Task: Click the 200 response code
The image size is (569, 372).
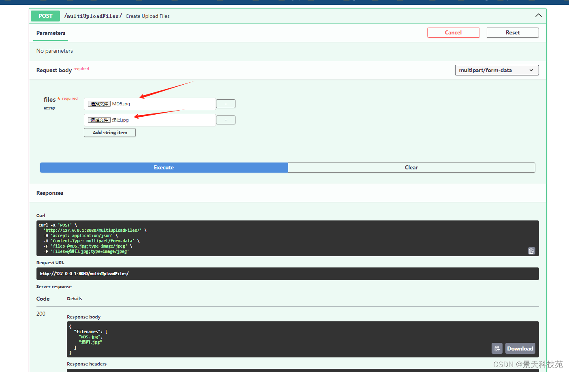Action: (x=41, y=314)
